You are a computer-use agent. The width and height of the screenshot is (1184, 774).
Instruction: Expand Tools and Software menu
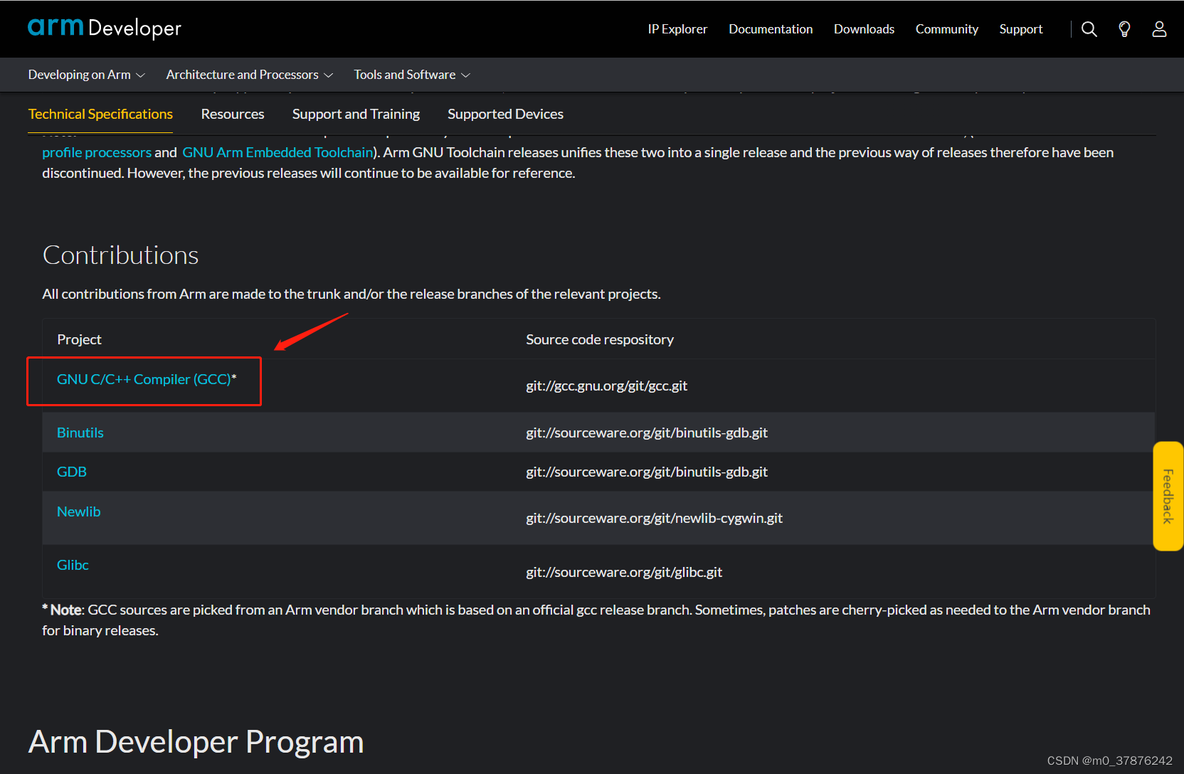(412, 75)
